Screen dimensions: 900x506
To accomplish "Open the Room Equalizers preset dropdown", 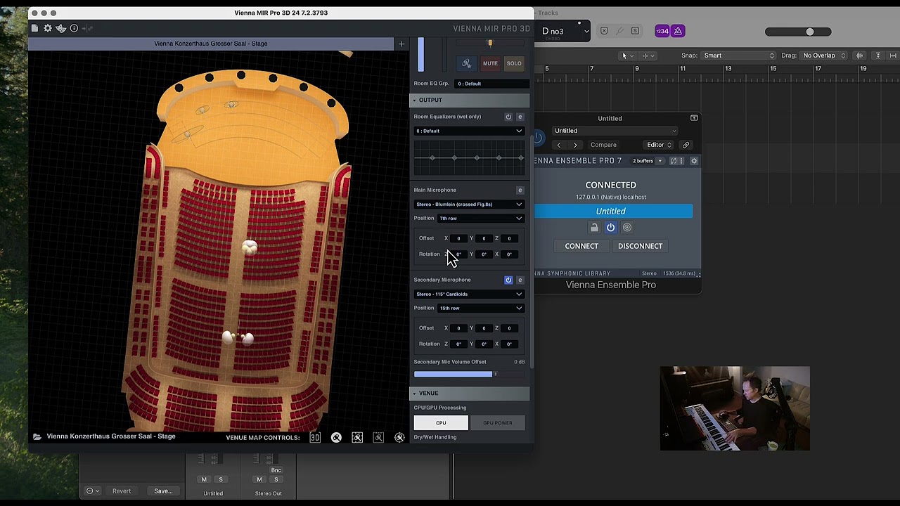I will (x=468, y=131).
